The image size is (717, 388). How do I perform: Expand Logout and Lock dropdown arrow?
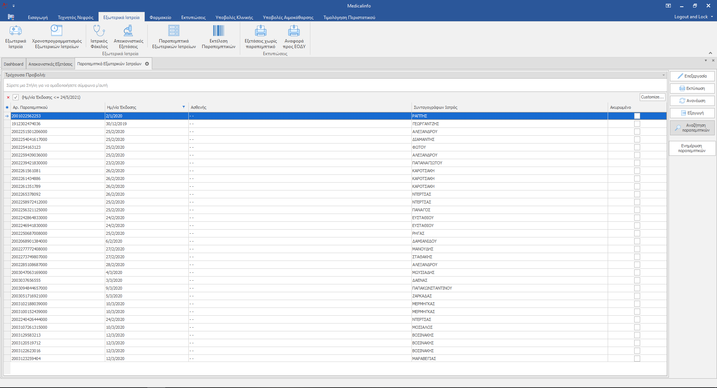(x=712, y=17)
